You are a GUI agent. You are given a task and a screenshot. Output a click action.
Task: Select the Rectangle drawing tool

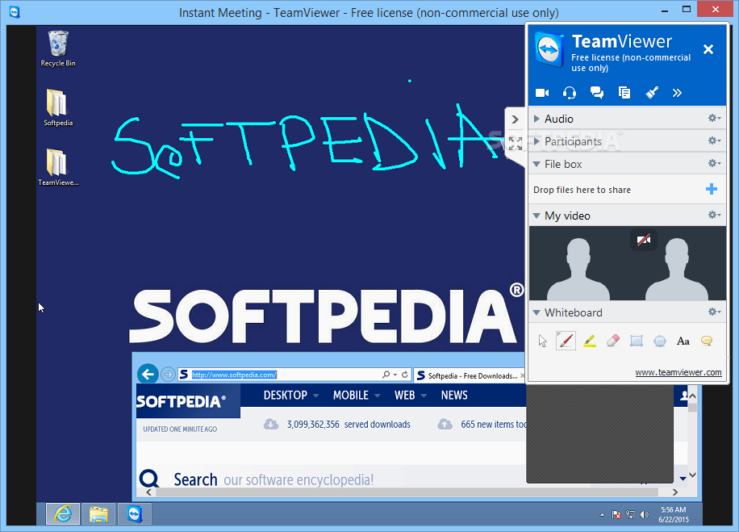(x=637, y=341)
